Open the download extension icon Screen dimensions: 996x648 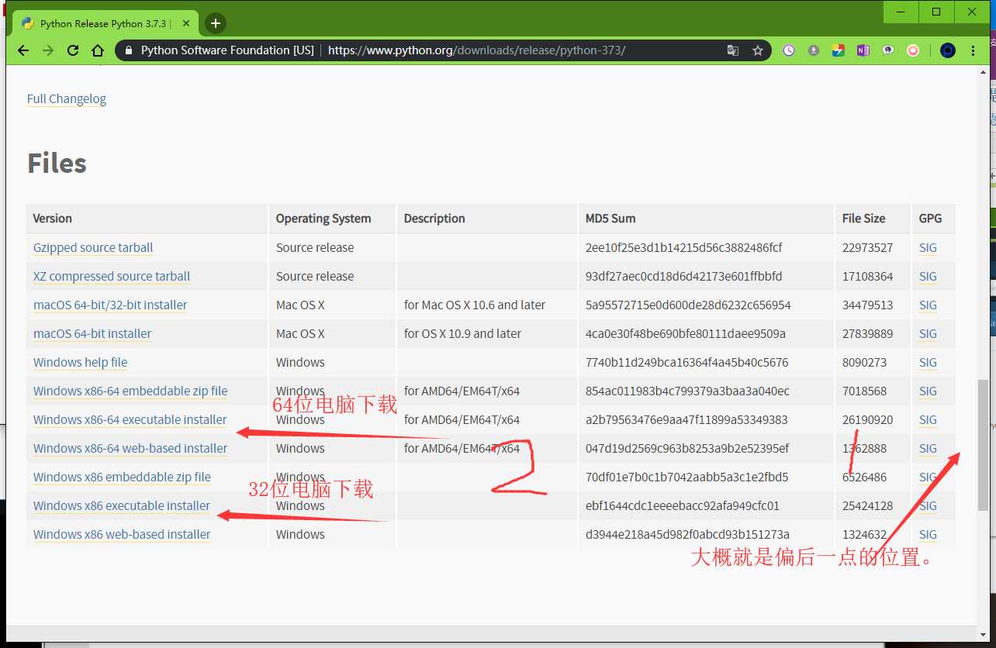814,50
